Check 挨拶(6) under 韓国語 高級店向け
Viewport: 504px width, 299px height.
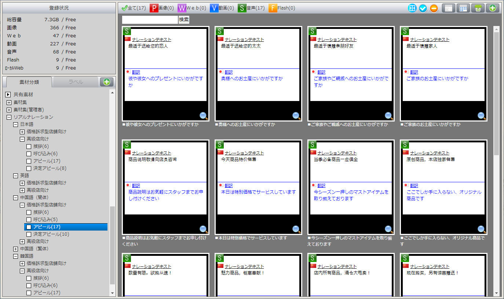(29, 278)
